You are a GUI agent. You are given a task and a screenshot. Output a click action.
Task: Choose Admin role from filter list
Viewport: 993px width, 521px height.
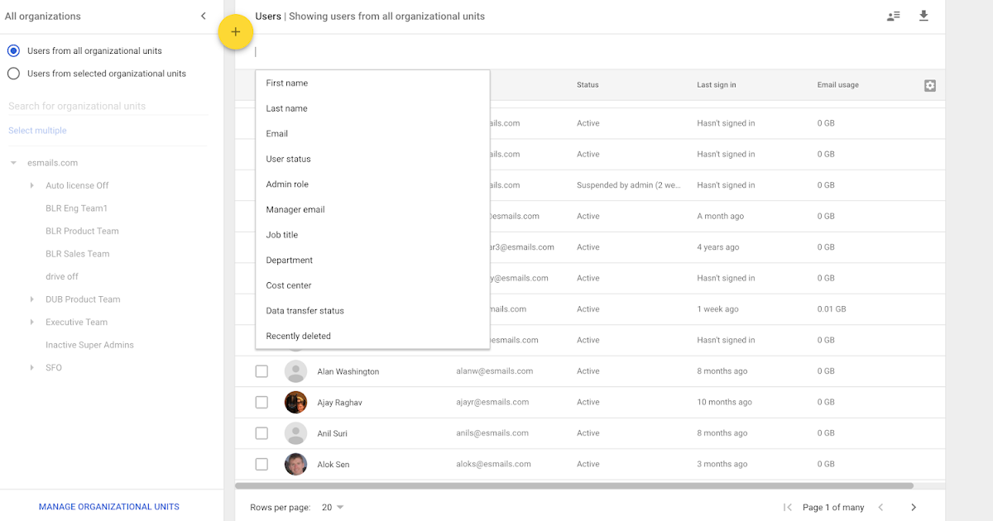tap(287, 184)
